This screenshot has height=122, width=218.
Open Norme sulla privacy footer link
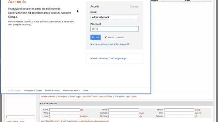71,90
